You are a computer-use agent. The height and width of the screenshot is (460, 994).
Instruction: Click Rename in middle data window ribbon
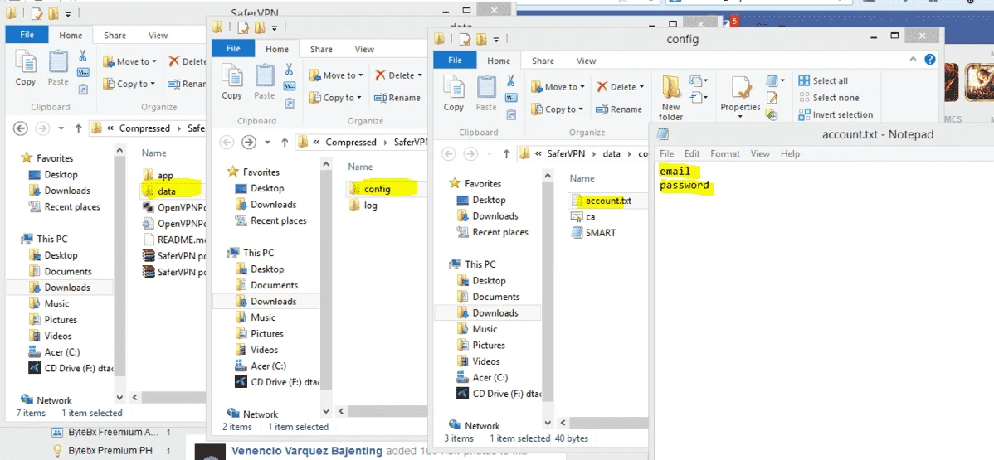[397, 98]
